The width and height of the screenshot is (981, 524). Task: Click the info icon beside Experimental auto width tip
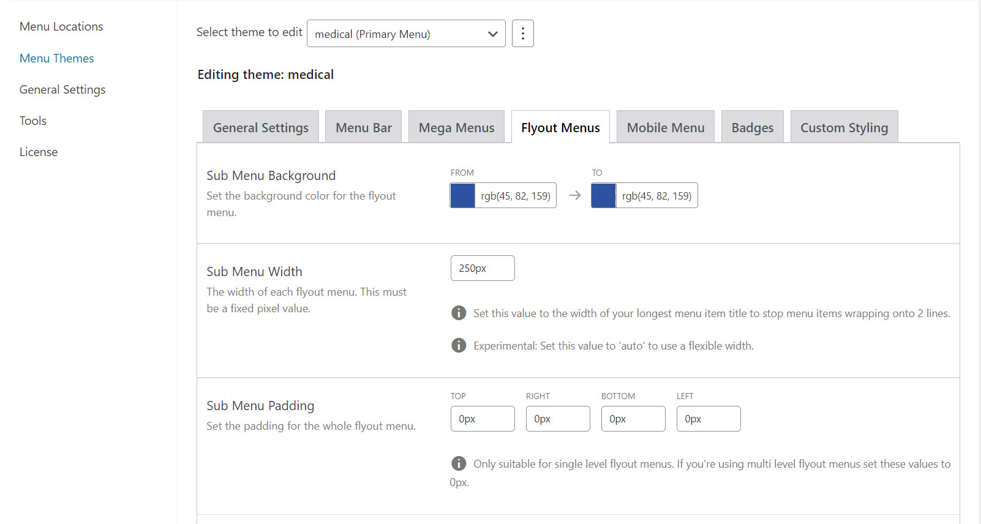(x=459, y=345)
